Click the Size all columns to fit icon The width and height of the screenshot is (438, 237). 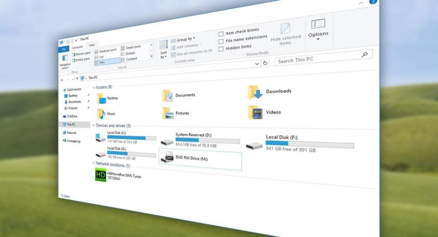(173, 54)
